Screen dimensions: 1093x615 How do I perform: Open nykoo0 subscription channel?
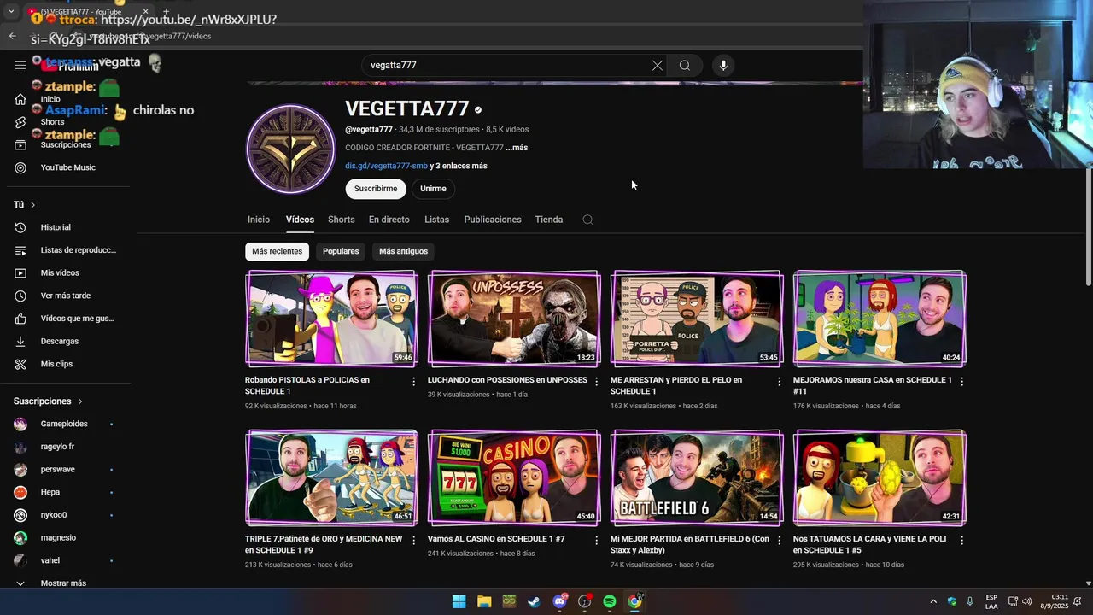(x=53, y=515)
